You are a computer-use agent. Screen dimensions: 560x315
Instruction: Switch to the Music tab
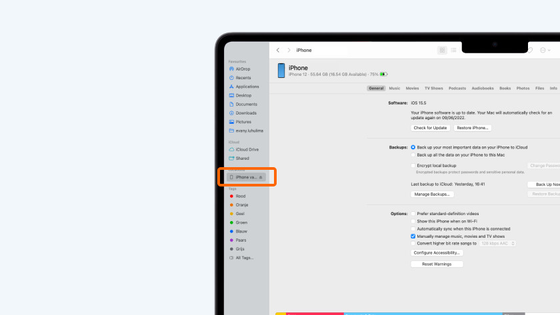(394, 88)
